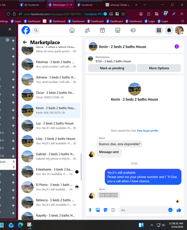187x230 pixels.
Task: Open the Friends icon in top navigation
Action: [87, 30]
